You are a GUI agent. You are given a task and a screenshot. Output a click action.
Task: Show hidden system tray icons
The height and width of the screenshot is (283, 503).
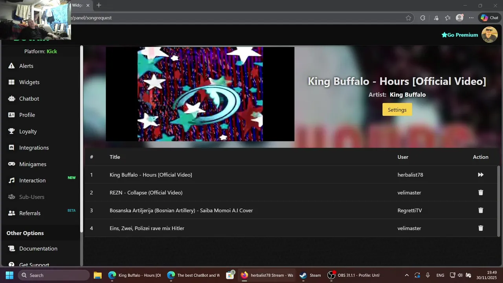tap(407, 275)
